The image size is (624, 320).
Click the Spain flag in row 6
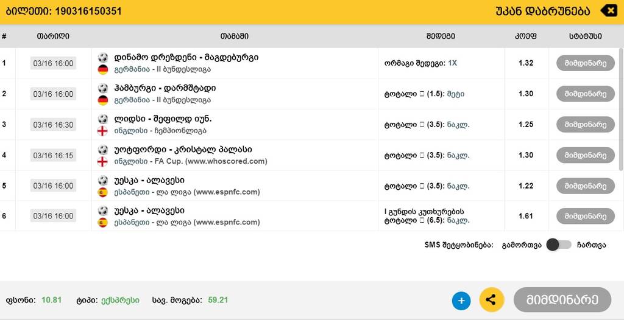102,223
